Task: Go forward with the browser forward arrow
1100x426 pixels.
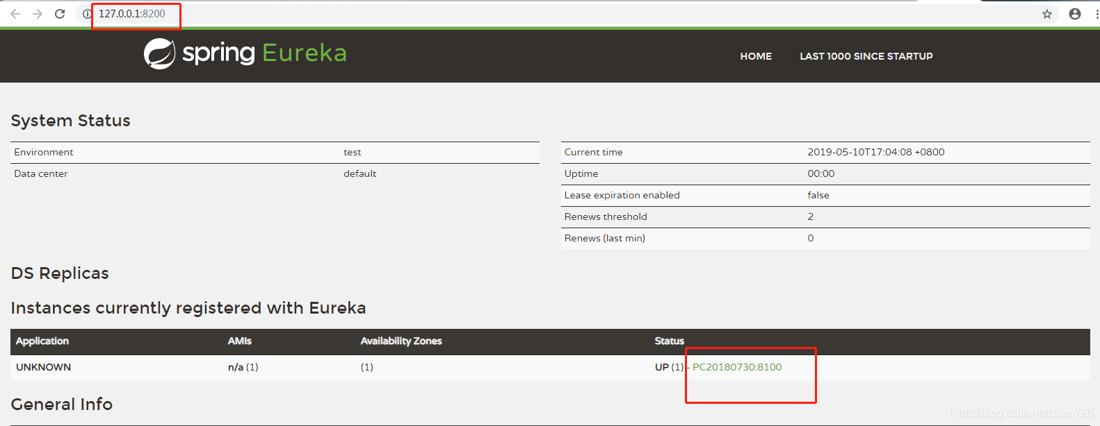Action: [x=38, y=14]
